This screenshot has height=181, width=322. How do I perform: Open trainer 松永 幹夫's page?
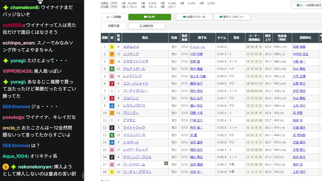[x=299, y=157]
